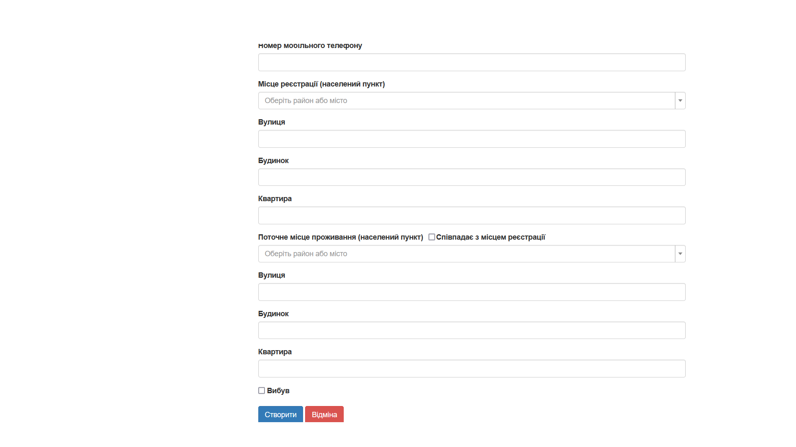Open the arrow of Місце реєстрації dropdown
The height and width of the screenshot is (447, 796).
(x=680, y=101)
